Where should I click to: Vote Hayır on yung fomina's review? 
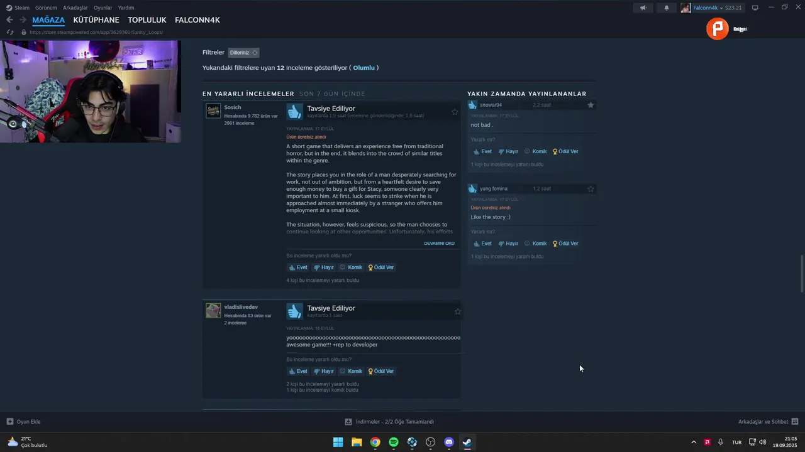point(508,244)
